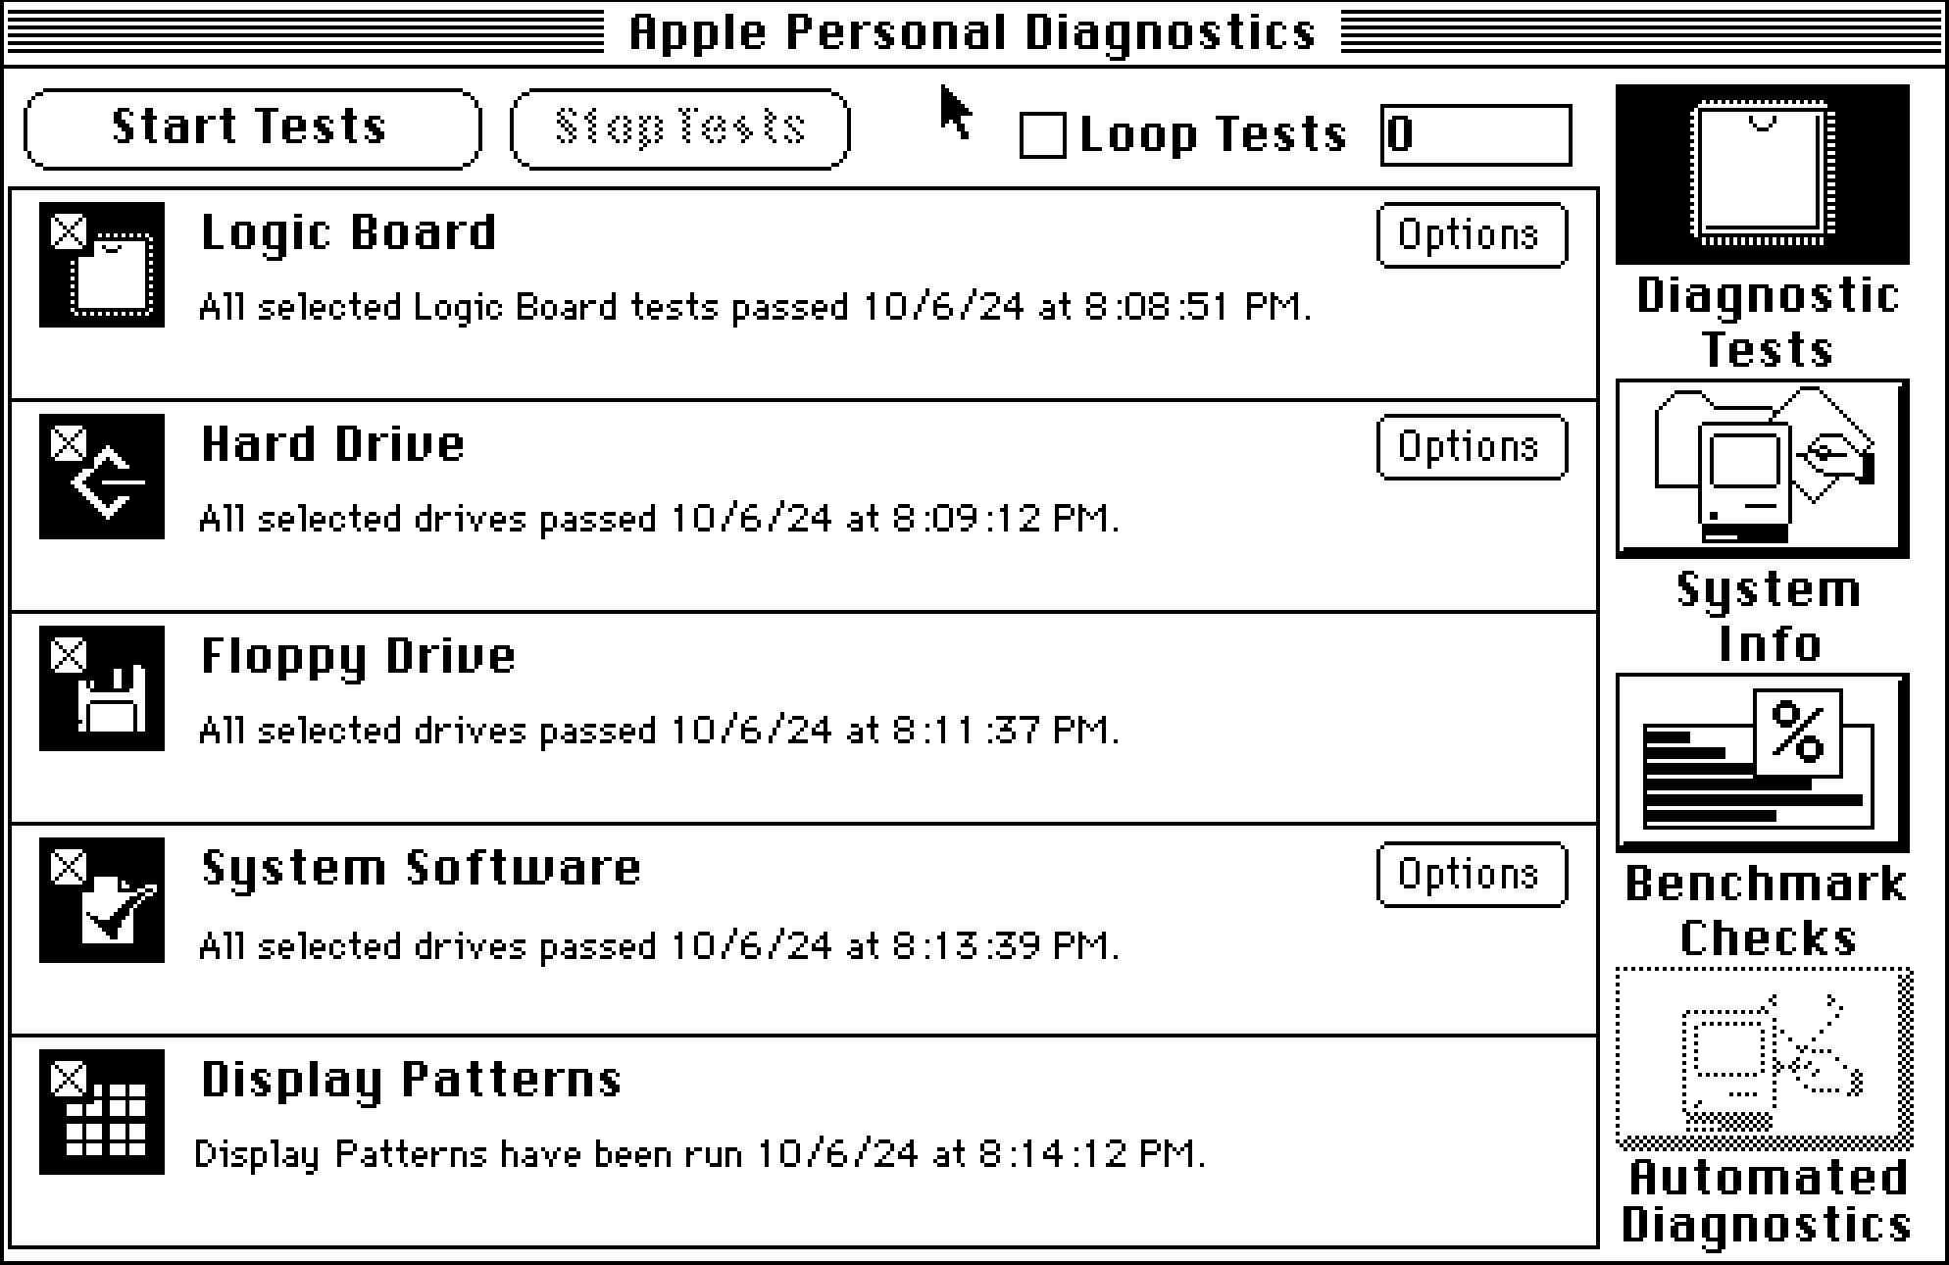The image size is (1949, 1265).
Task: Click the dimmed Stop Tests button
Action: (679, 128)
